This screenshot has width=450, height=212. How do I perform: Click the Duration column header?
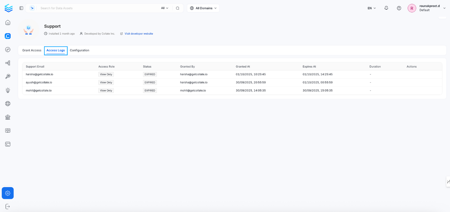[375, 67]
